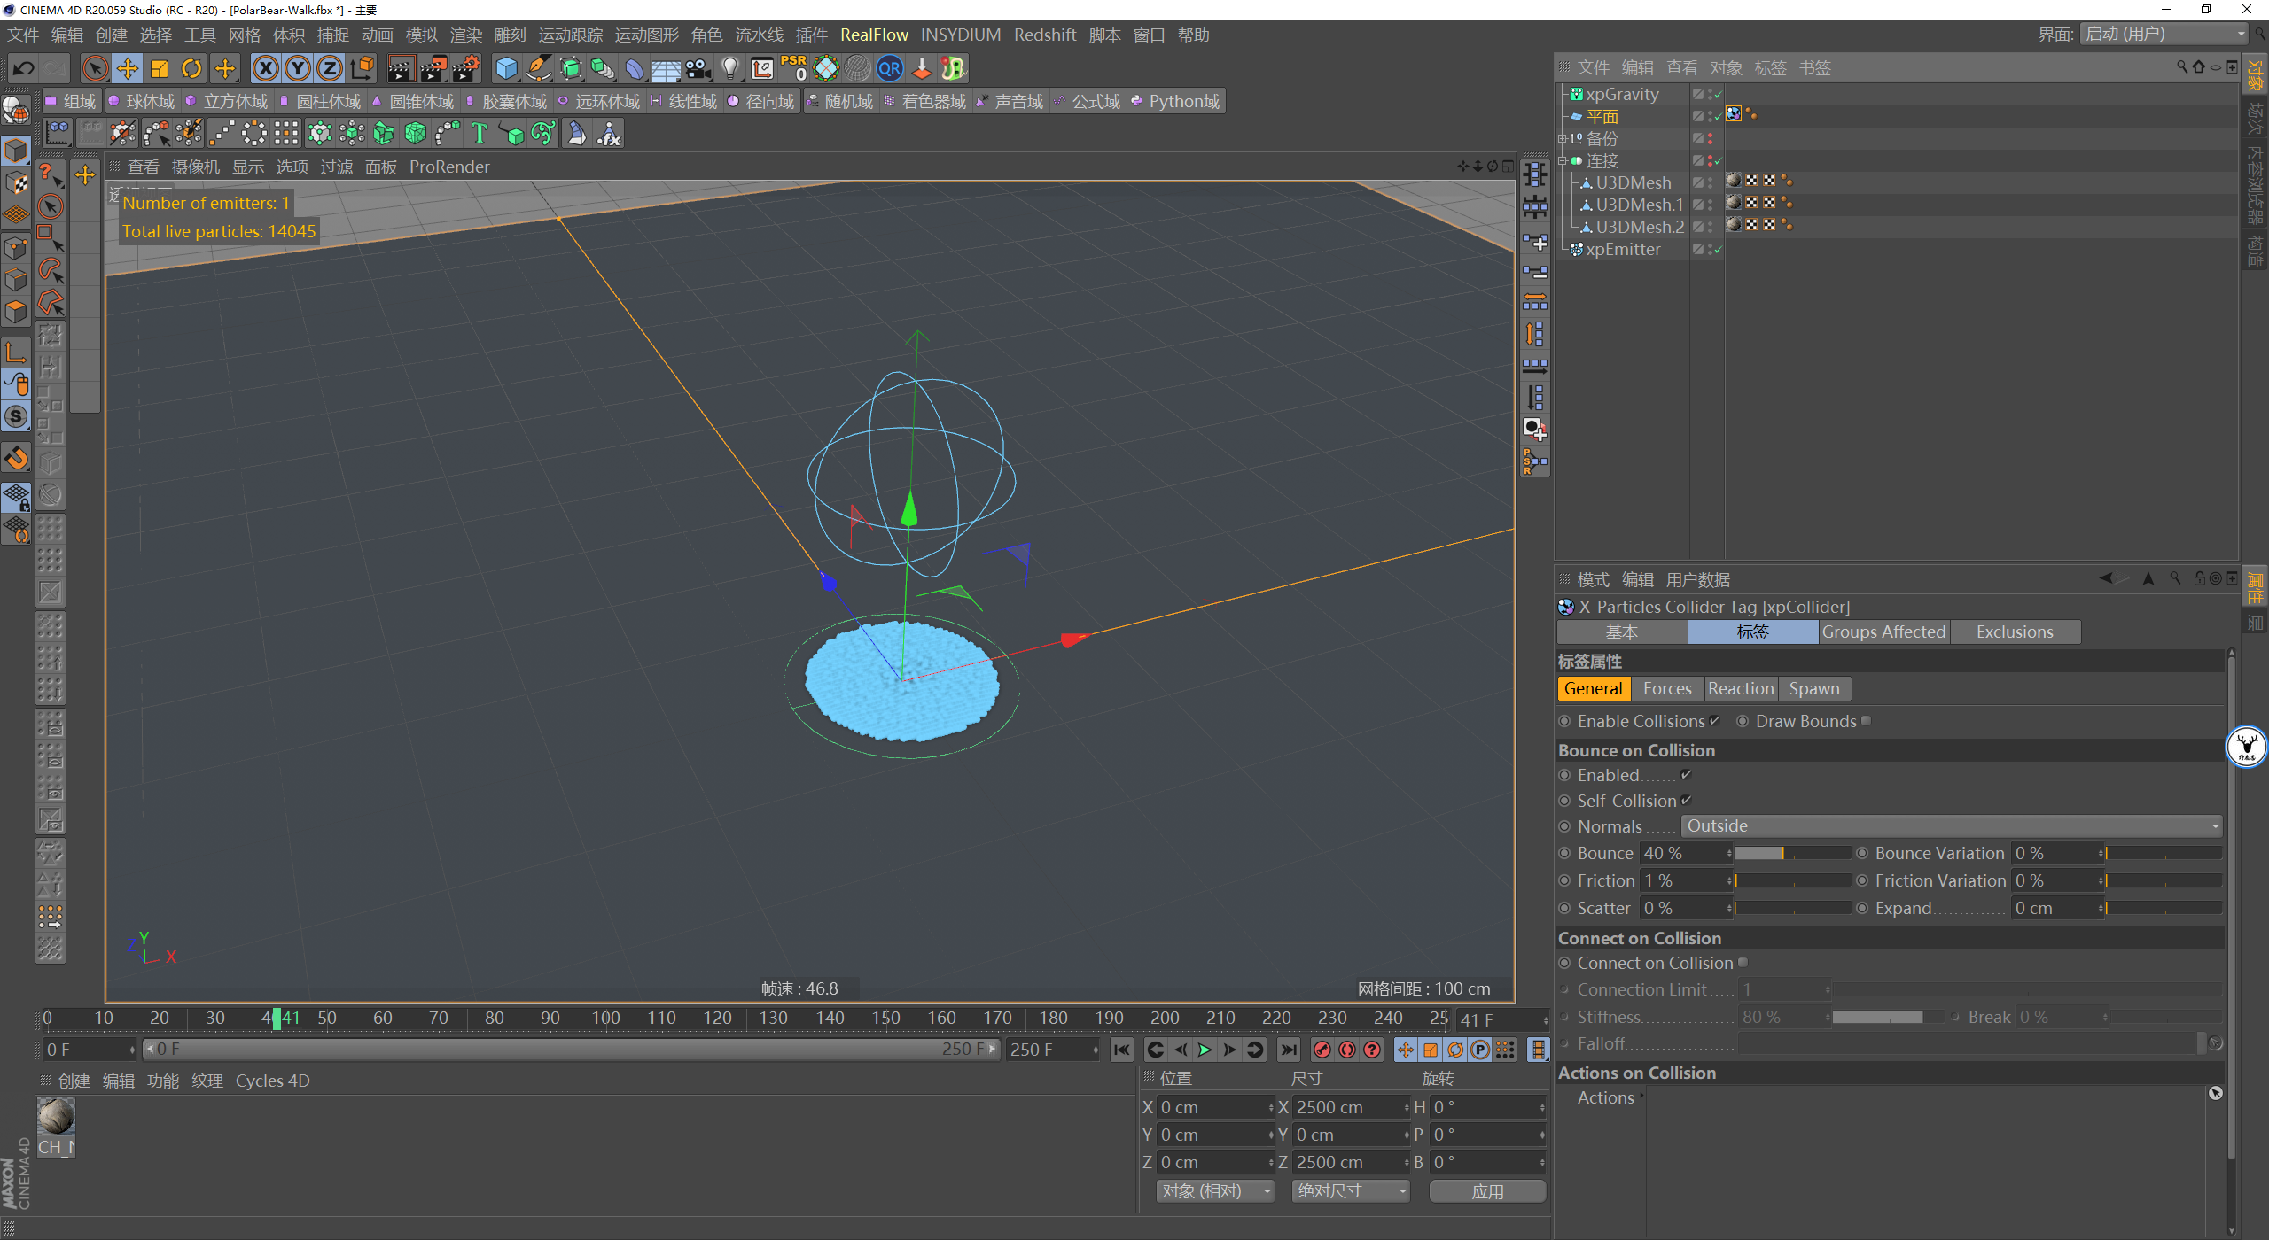The width and height of the screenshot is (2269, 1240).
Task: Click the Record Active Objects button
Action: coord(1322,1050)
